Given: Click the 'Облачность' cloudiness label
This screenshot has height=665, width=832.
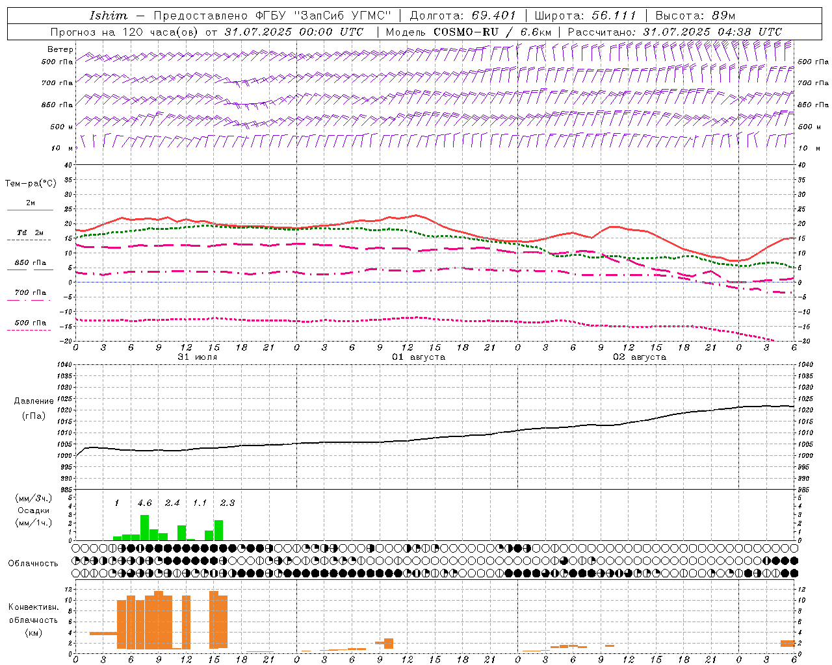Looking at the screenshot, I should click(x=32, y=564).
